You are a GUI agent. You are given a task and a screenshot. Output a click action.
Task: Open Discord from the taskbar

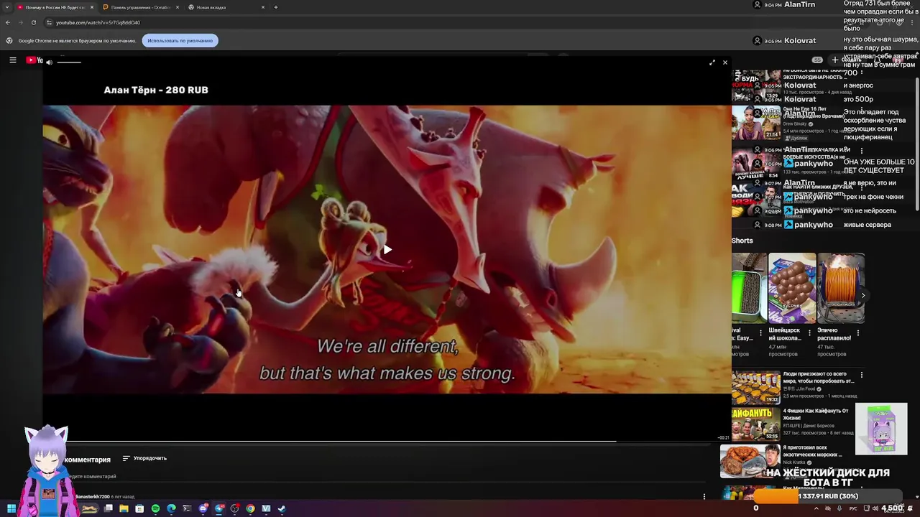click(x=203, y=508)
